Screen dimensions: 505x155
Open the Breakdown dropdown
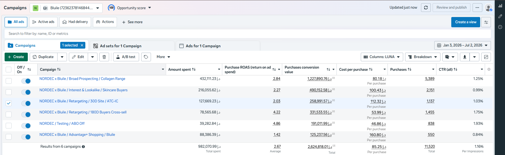[x=423, y=57]
